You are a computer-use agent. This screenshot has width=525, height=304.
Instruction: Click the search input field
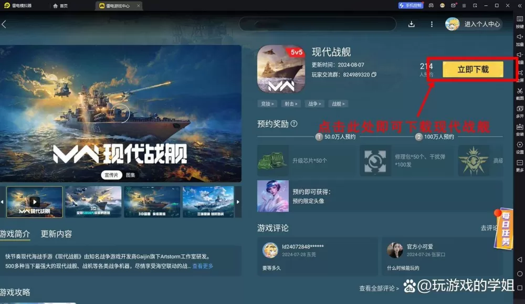tap(318, 24)
